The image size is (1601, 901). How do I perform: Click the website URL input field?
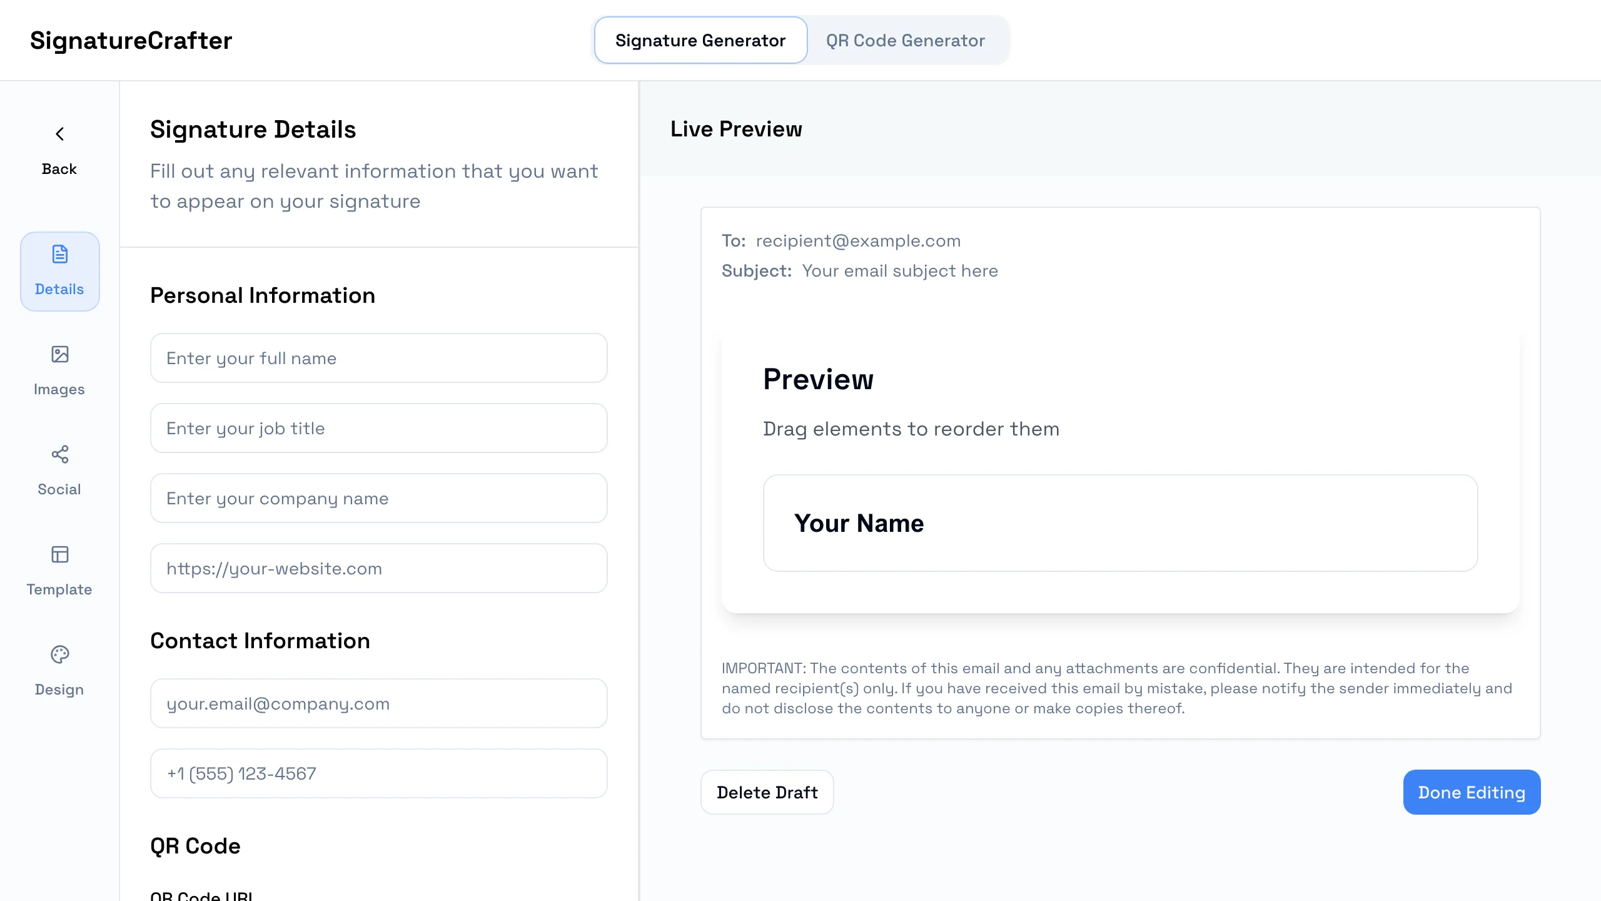[378, 568]
